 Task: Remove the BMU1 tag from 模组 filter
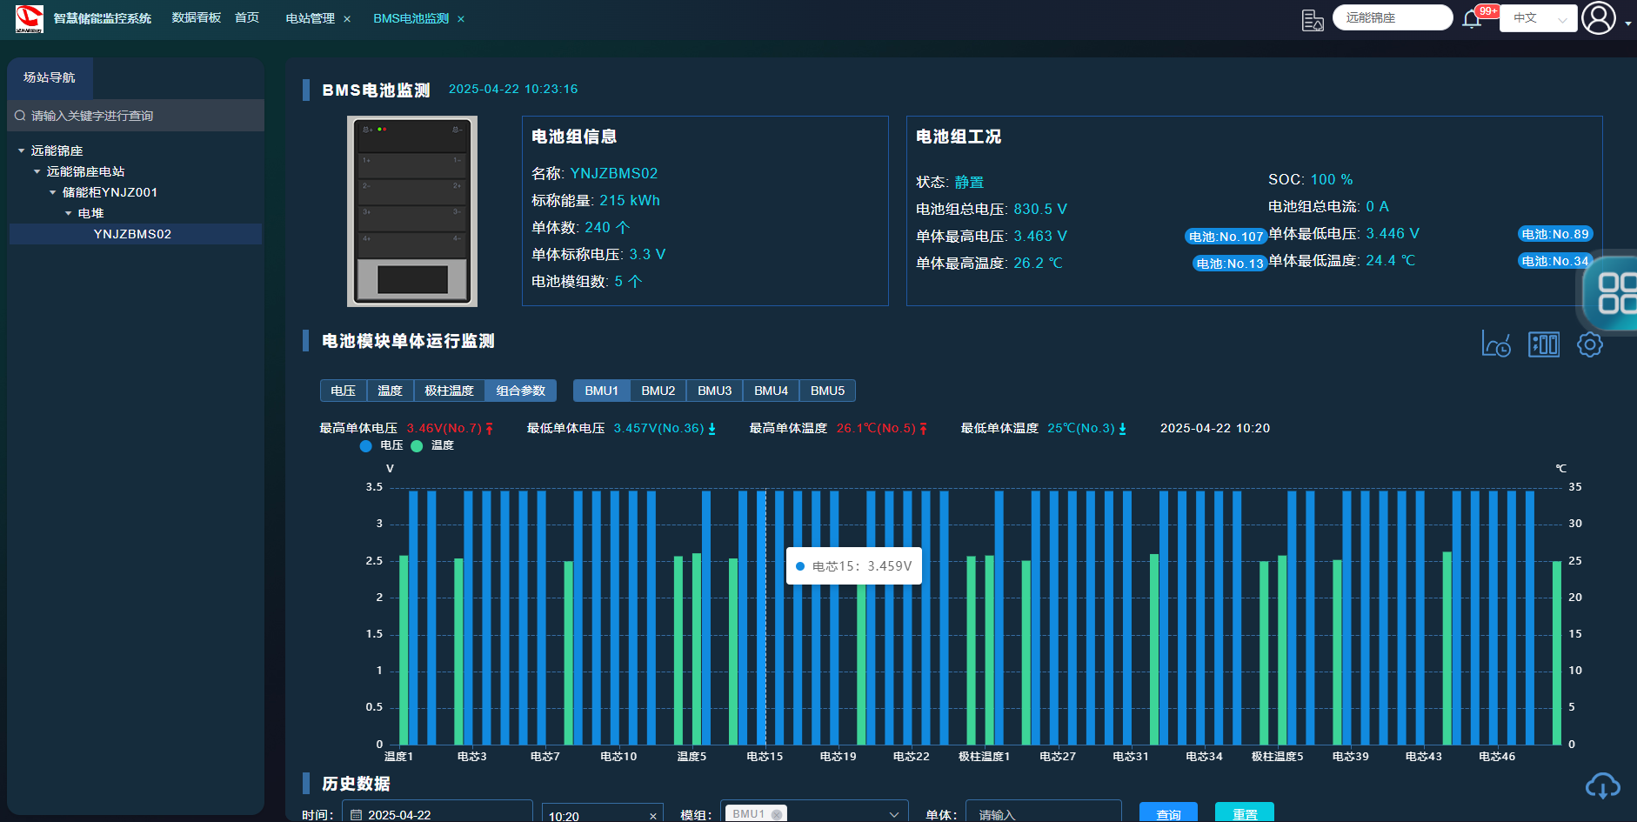tap(777, 814)
